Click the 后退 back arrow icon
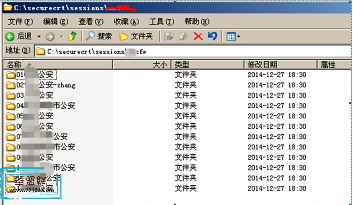Viewport: 353px width, 205px height. click(x=10, y=36)
